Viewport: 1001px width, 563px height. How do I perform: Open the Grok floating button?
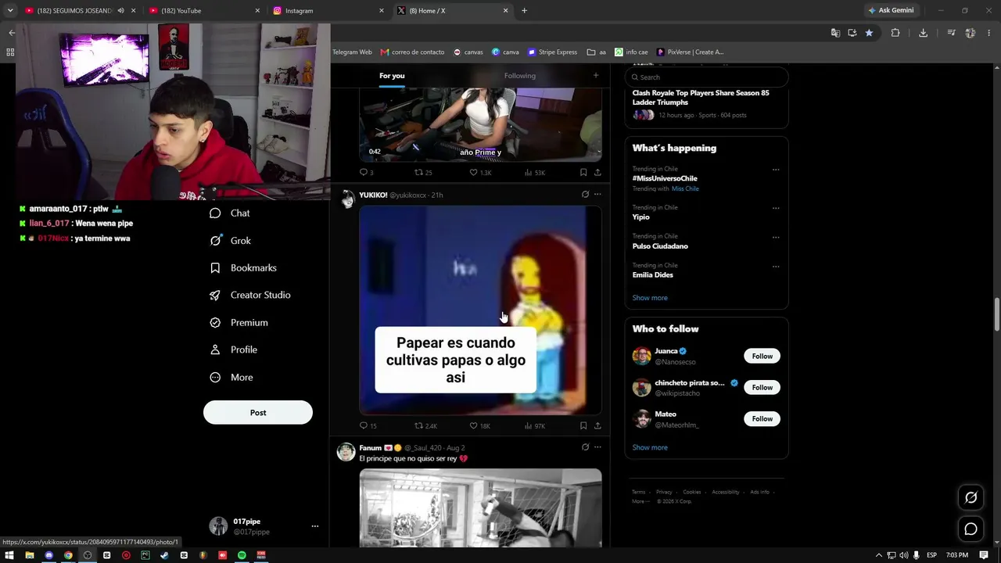pos(971,498)
